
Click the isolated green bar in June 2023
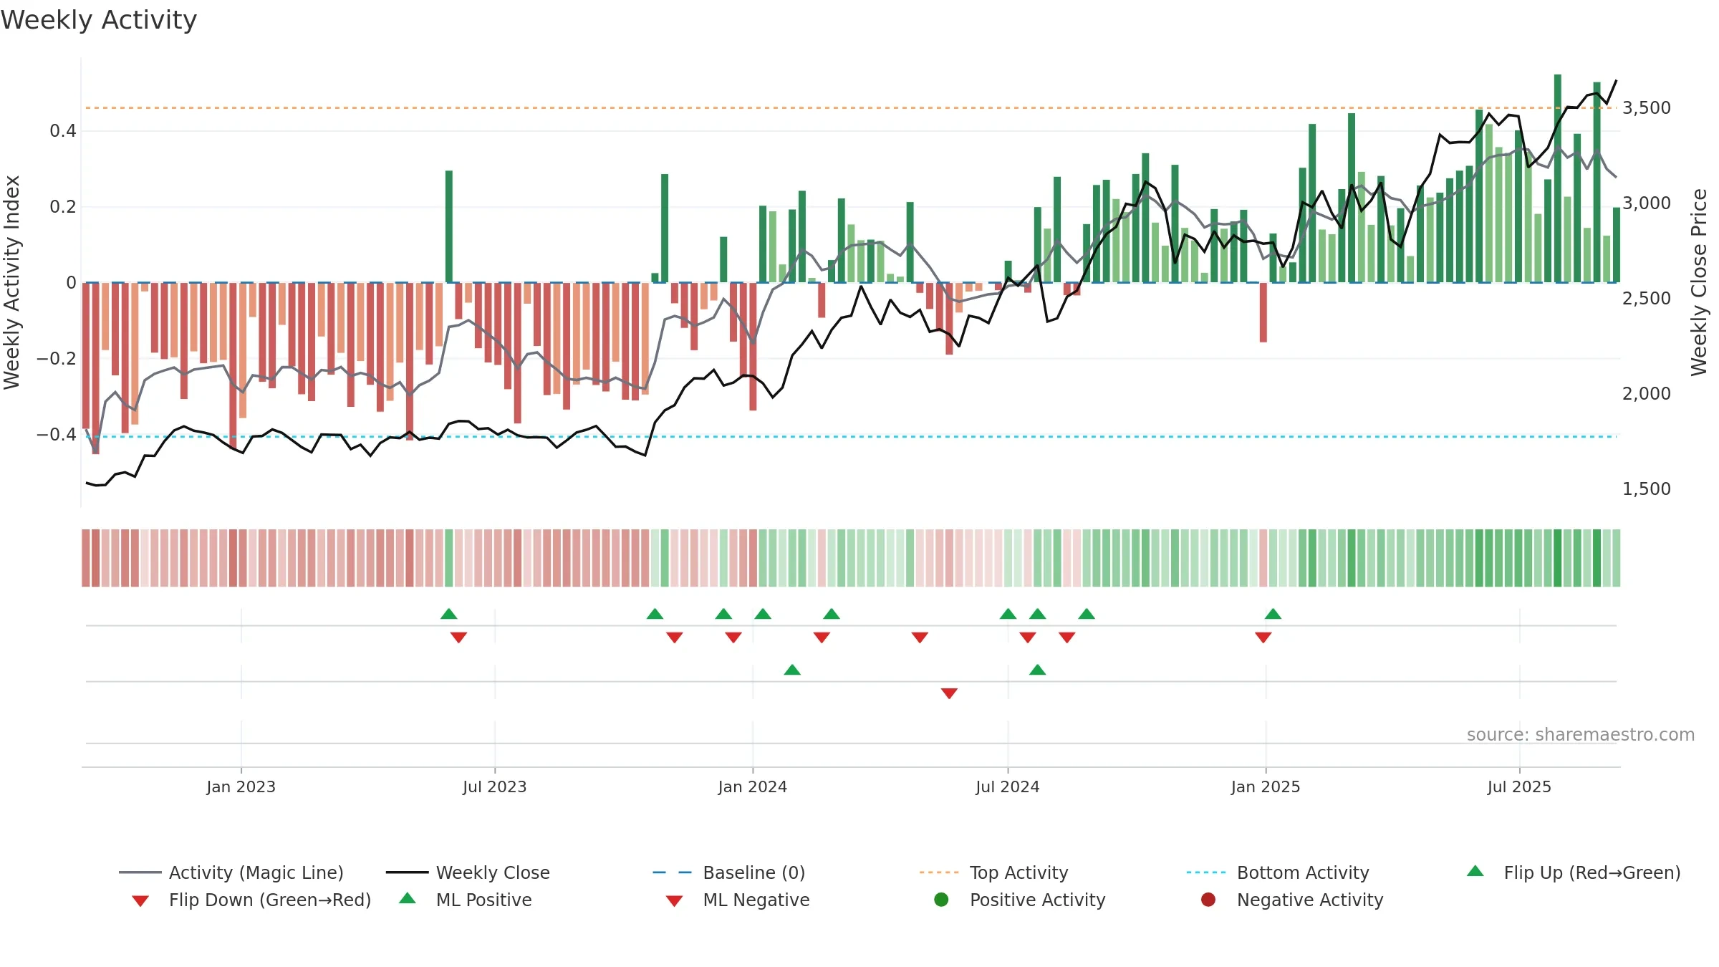(x=449, y=226)
